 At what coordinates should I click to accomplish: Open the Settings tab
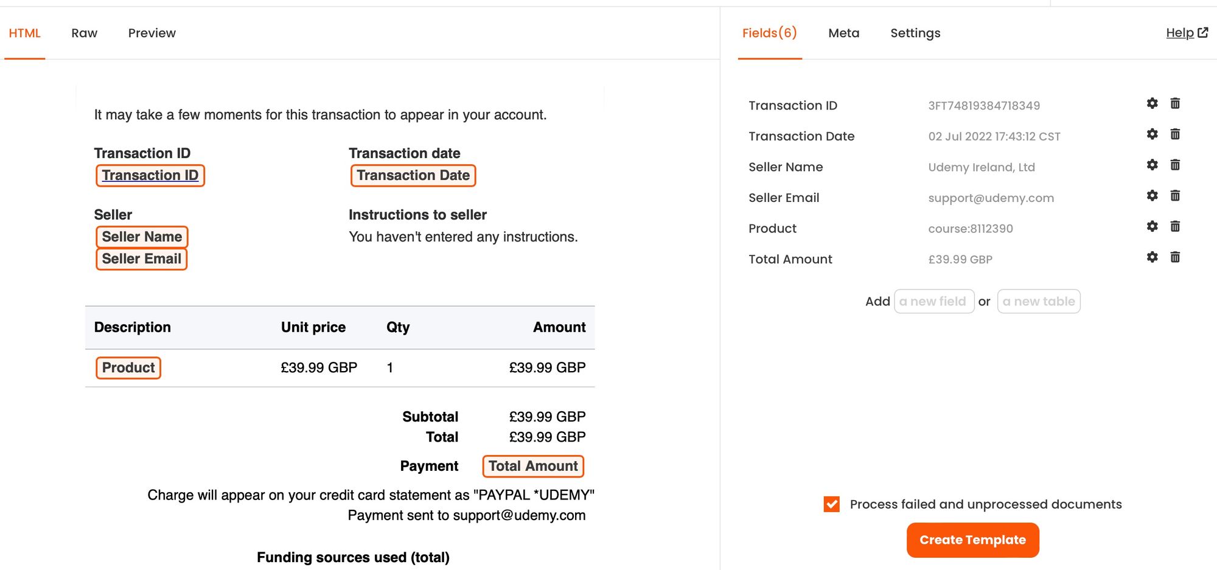pyautogui.click(x=915, y=33)
